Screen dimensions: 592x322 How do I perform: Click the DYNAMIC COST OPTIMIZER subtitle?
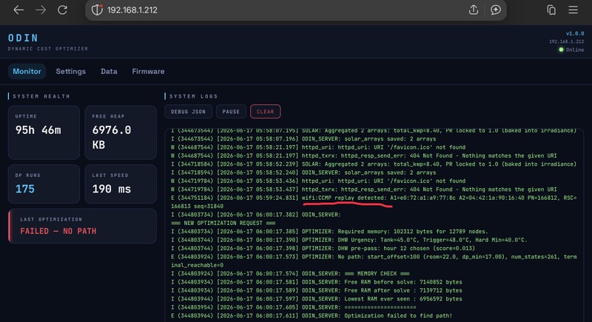click(x=48, y=49)
